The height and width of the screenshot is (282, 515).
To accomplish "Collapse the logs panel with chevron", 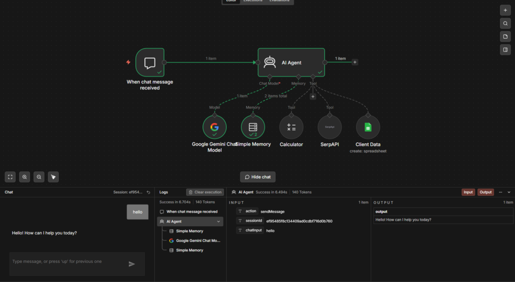I will (x=509, y=193).
